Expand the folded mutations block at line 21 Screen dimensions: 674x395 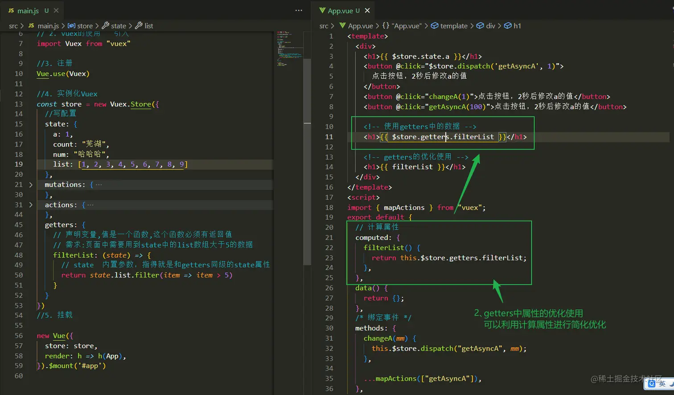[31, 185]
